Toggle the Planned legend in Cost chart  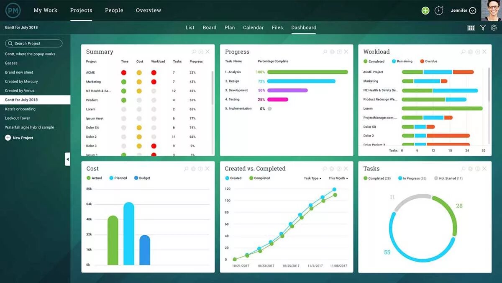point(118,178)
